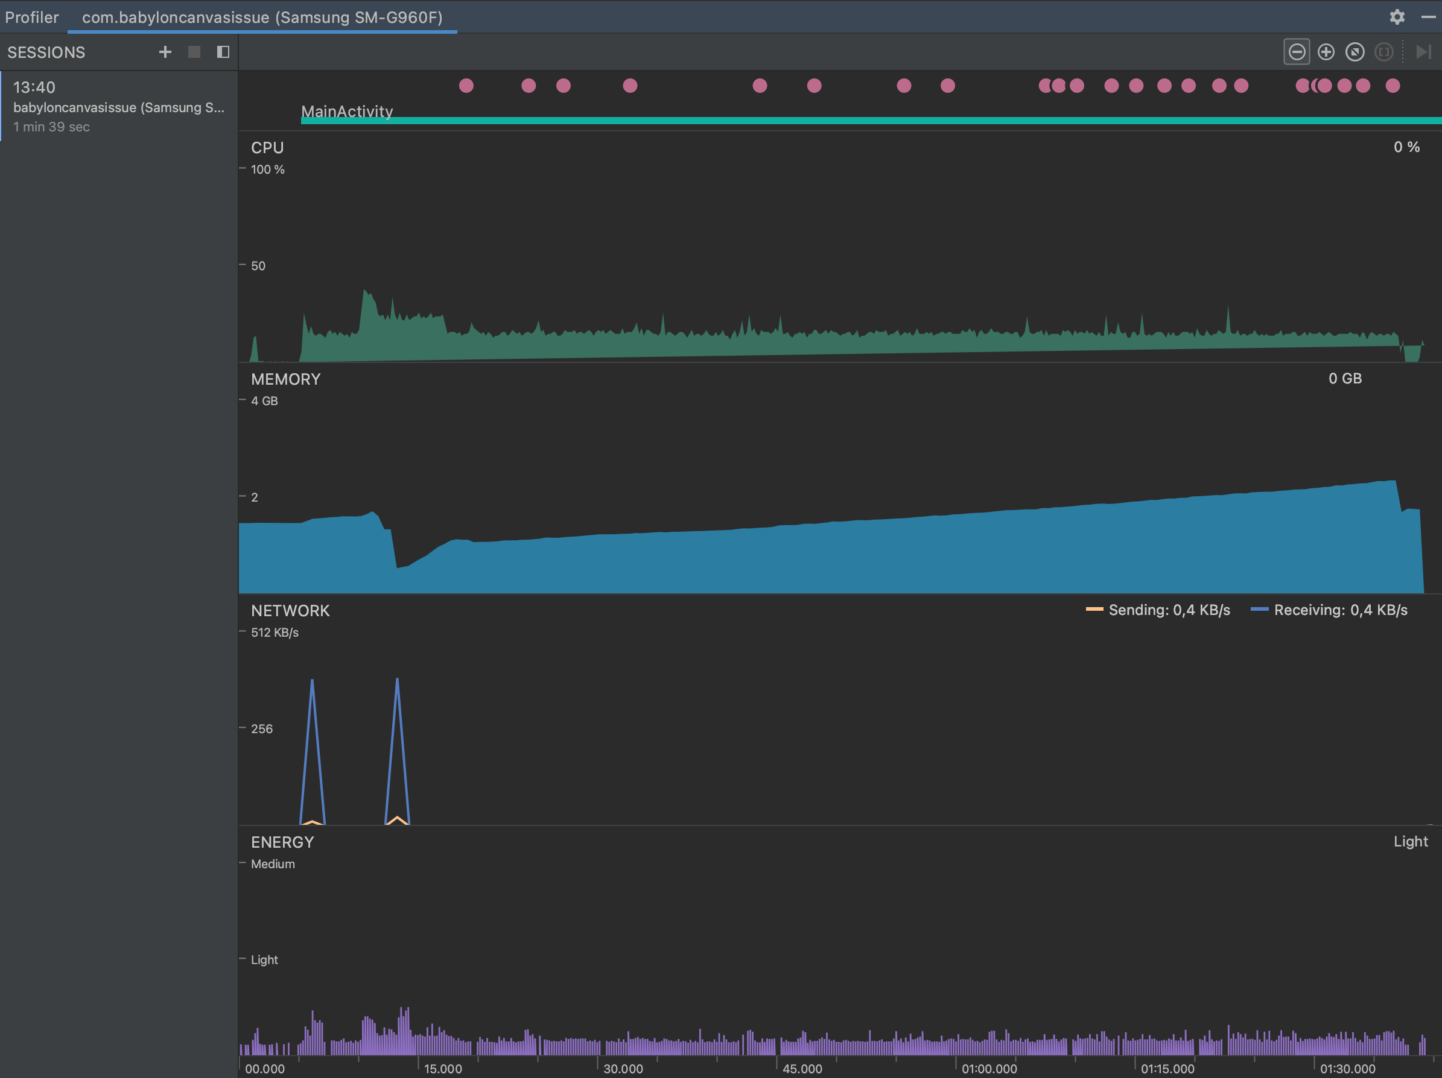Zoom in on the profiler timeline
This screenshot has width=1442, height=1078.
tap(1326, 51)
